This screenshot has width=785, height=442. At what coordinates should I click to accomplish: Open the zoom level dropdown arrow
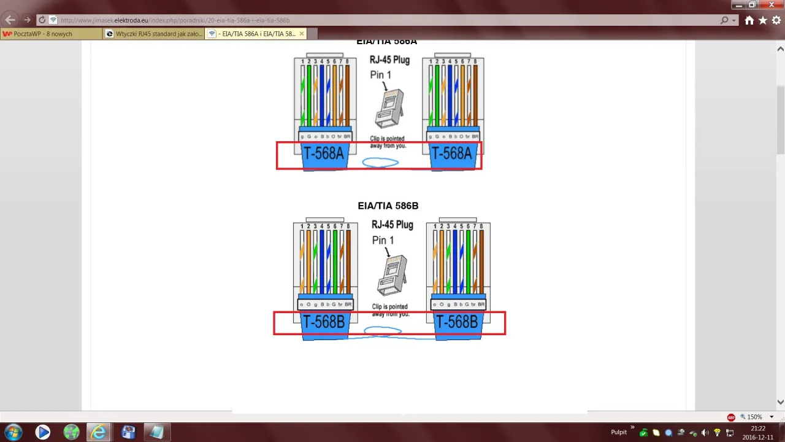coord(772,417)
